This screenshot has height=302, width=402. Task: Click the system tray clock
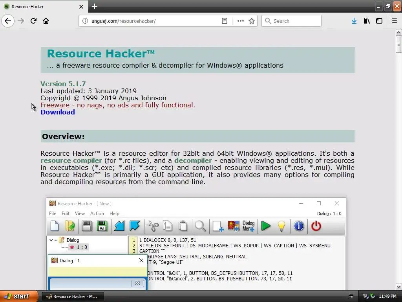pyautogui.click(x=387, y=296)
